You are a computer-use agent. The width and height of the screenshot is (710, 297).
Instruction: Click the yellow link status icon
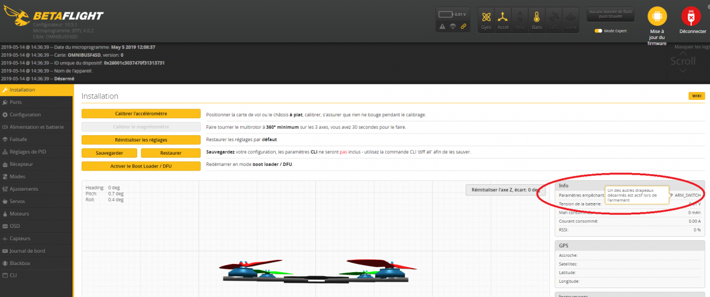point(463,27)
